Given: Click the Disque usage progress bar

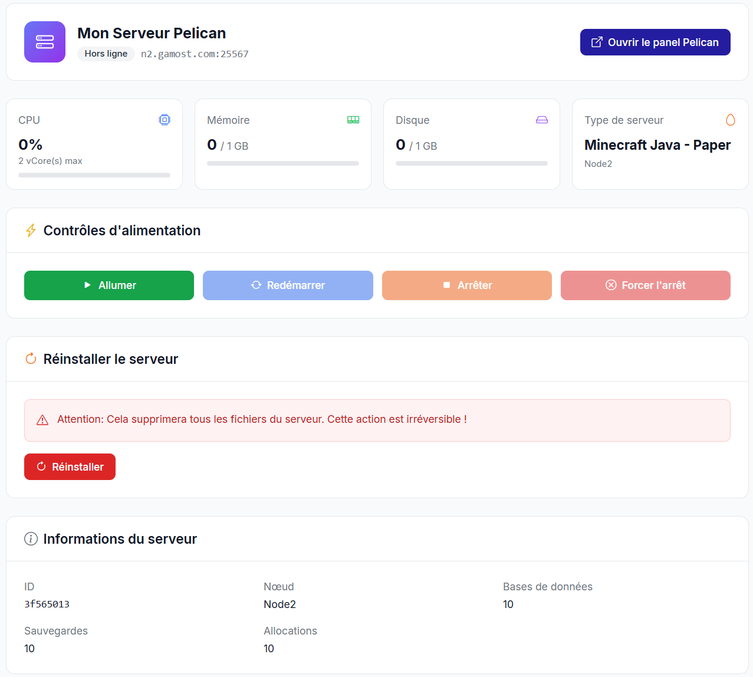Looking at the screenshot, I should pos(472,163).
